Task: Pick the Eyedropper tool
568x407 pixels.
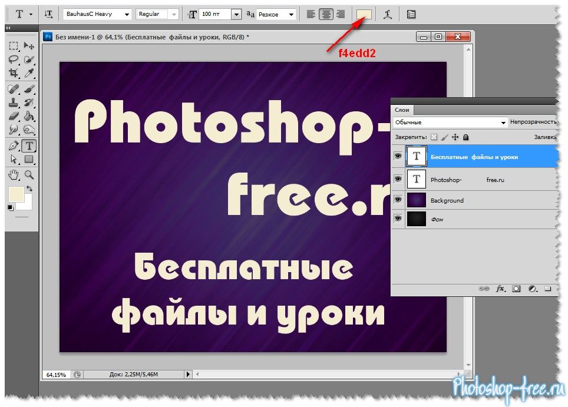Action: click(29, 73)
